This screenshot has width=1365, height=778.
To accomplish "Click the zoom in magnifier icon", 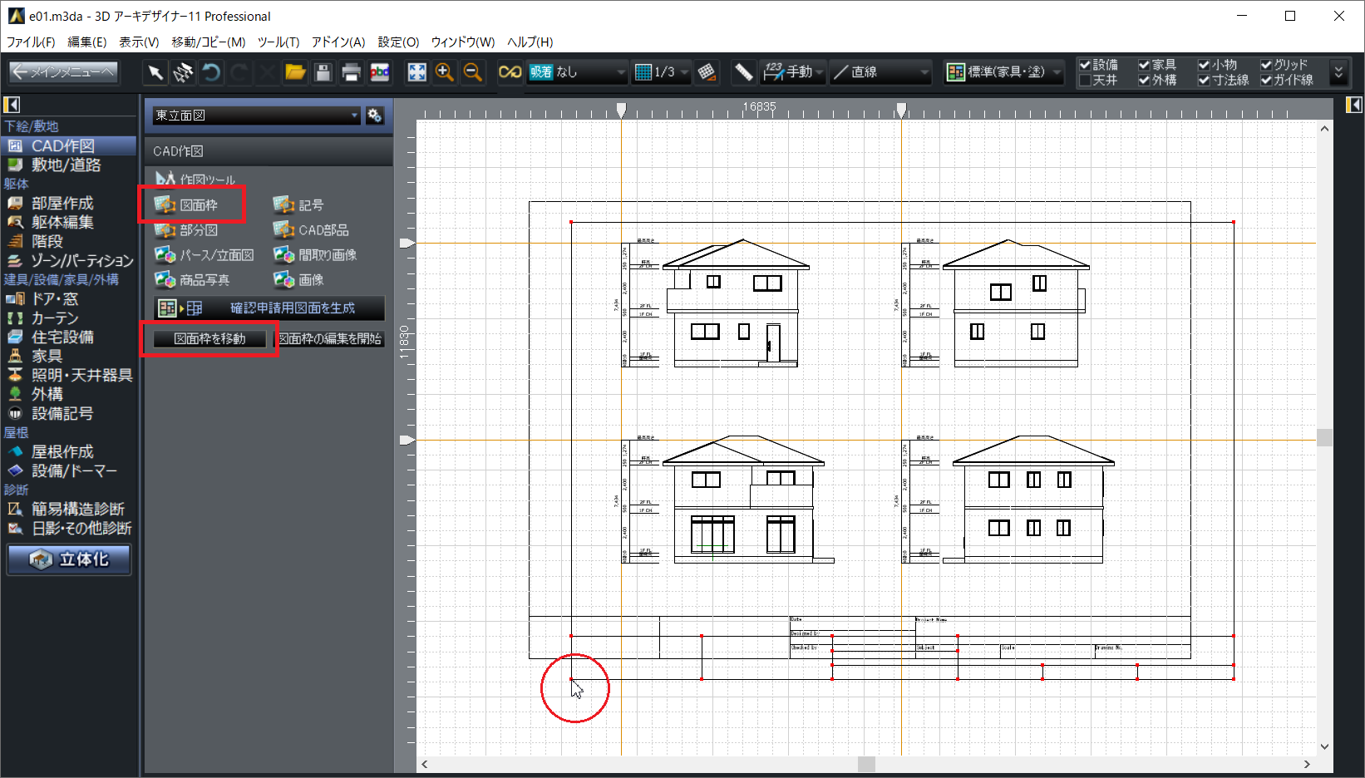I will pyautogui.click(x=445, y=73).
